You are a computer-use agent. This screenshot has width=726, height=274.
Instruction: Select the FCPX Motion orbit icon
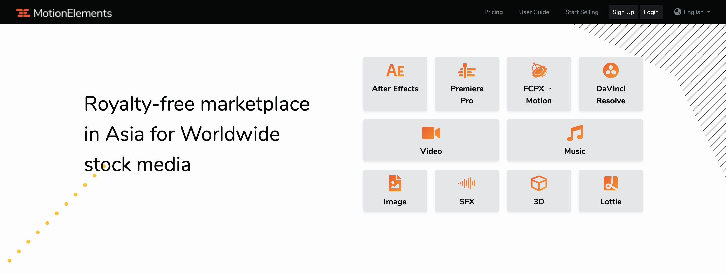[x=539, y=70]
